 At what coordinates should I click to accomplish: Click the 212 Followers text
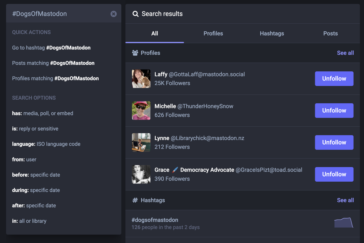pyautogui.click(x=172, y=147)
